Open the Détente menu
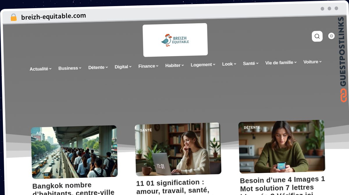The image size is (349, 195). pos(98,67)
